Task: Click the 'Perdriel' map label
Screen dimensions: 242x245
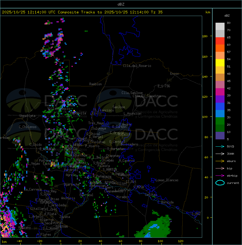Action: pyautogui.click(x=71, y=170)
